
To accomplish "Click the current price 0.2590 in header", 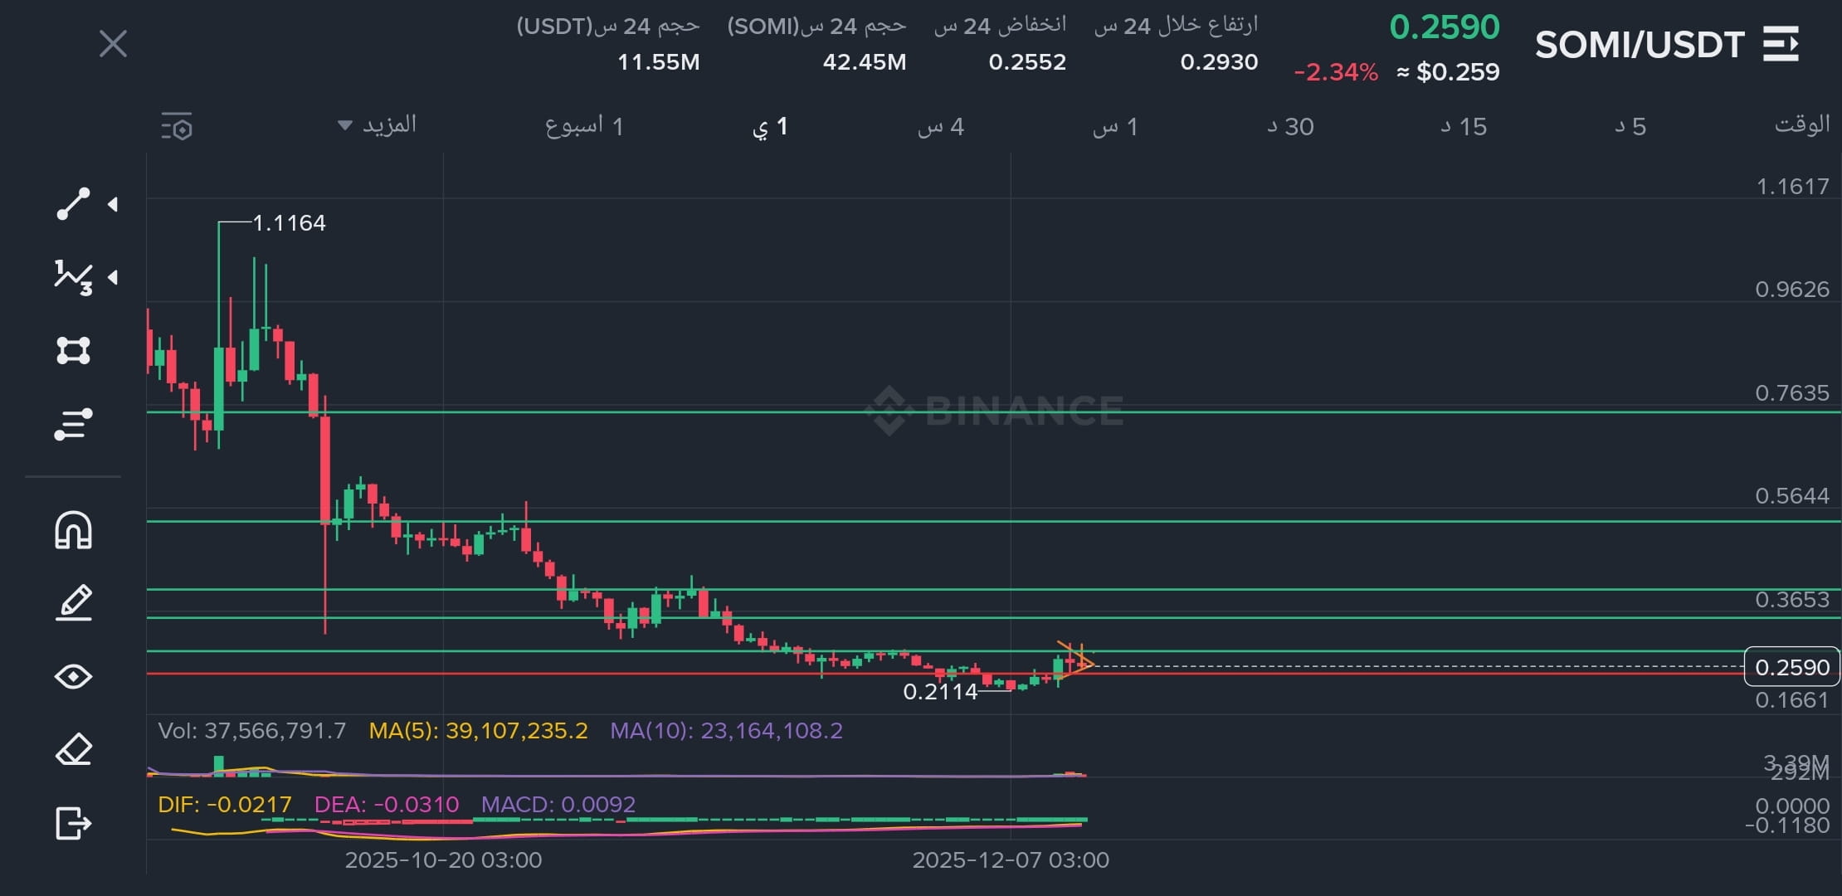I will pos(1445,27).
